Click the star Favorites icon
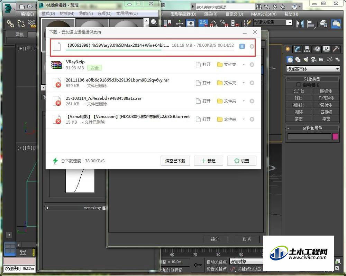This screenshot has width=346, height=276. point(283,7)
